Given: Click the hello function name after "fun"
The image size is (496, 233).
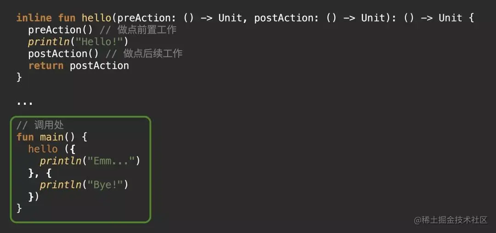Looking at the screenshot, I should click(96, 18).
